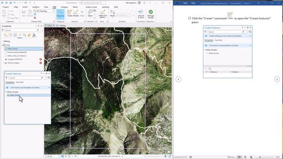
Task: Switch to the Map ribbon tab
Action: (16, 7)
